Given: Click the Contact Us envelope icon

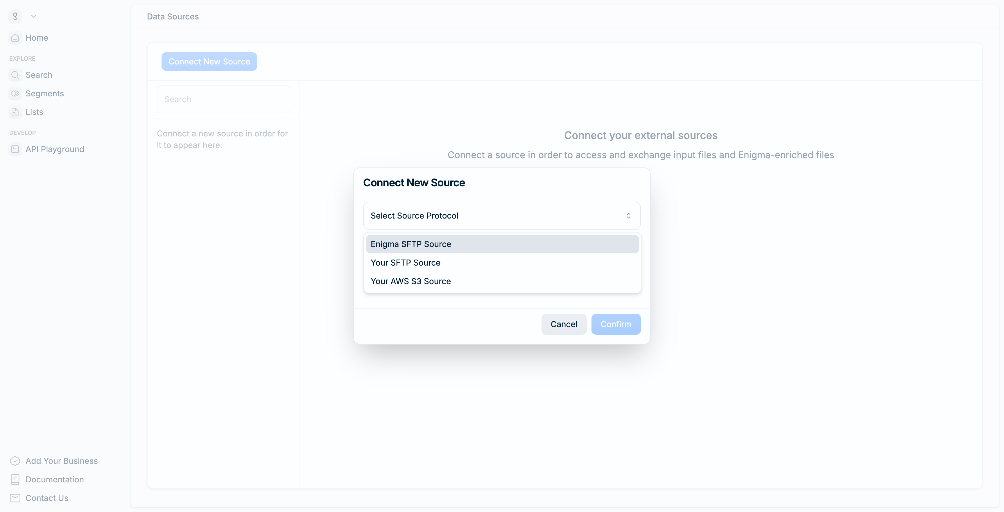Looking at the screenshot, I should [15, 498].
